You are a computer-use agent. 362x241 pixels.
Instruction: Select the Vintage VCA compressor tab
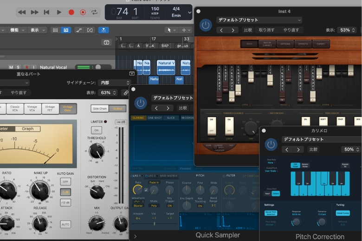(x=32, y=108)
